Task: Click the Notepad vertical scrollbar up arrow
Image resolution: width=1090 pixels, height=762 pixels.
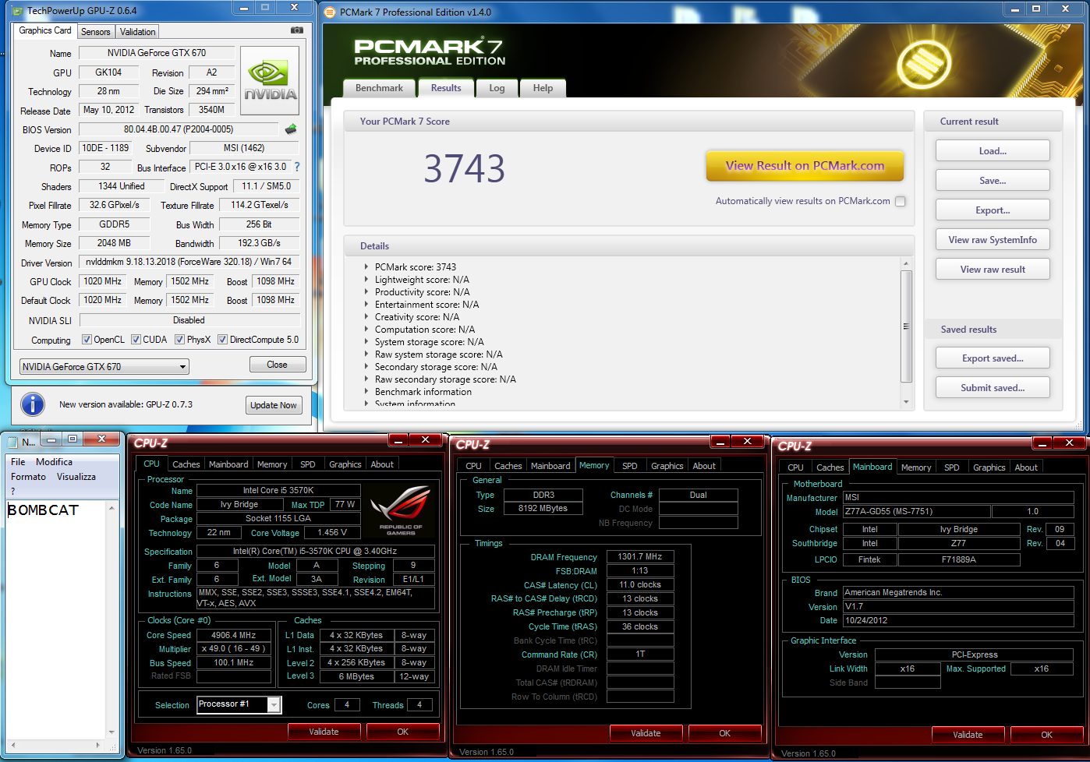Action: (111, 508)
